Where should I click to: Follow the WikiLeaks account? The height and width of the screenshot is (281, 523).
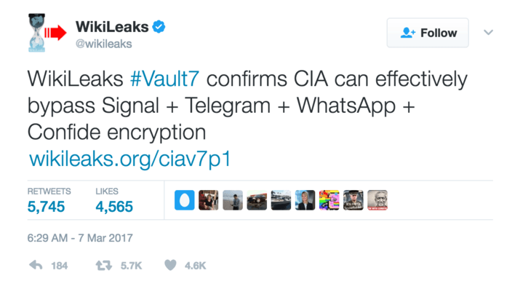point(428,33)
